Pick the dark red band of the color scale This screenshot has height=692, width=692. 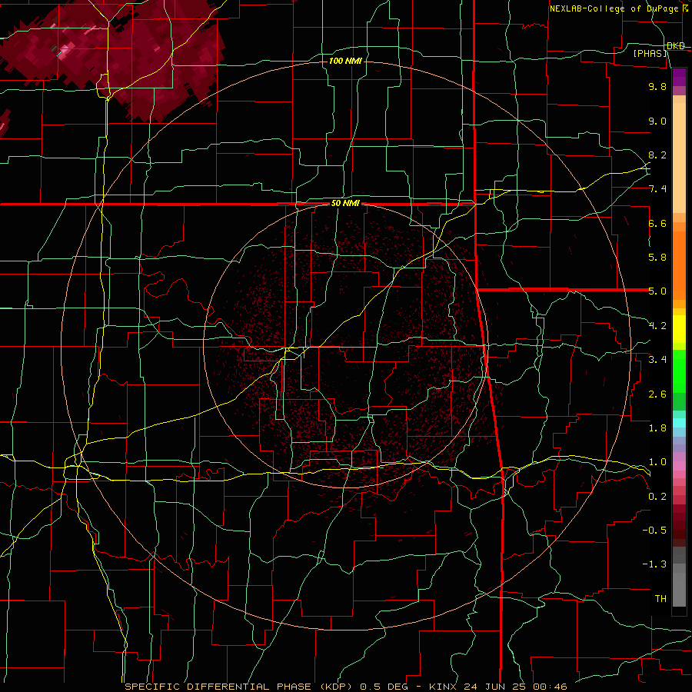coord(679,521)
